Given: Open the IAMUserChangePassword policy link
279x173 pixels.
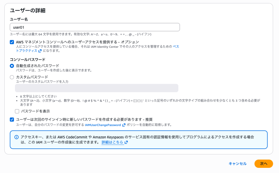Looking at the screenshot, I should click(x=103, y=125).
